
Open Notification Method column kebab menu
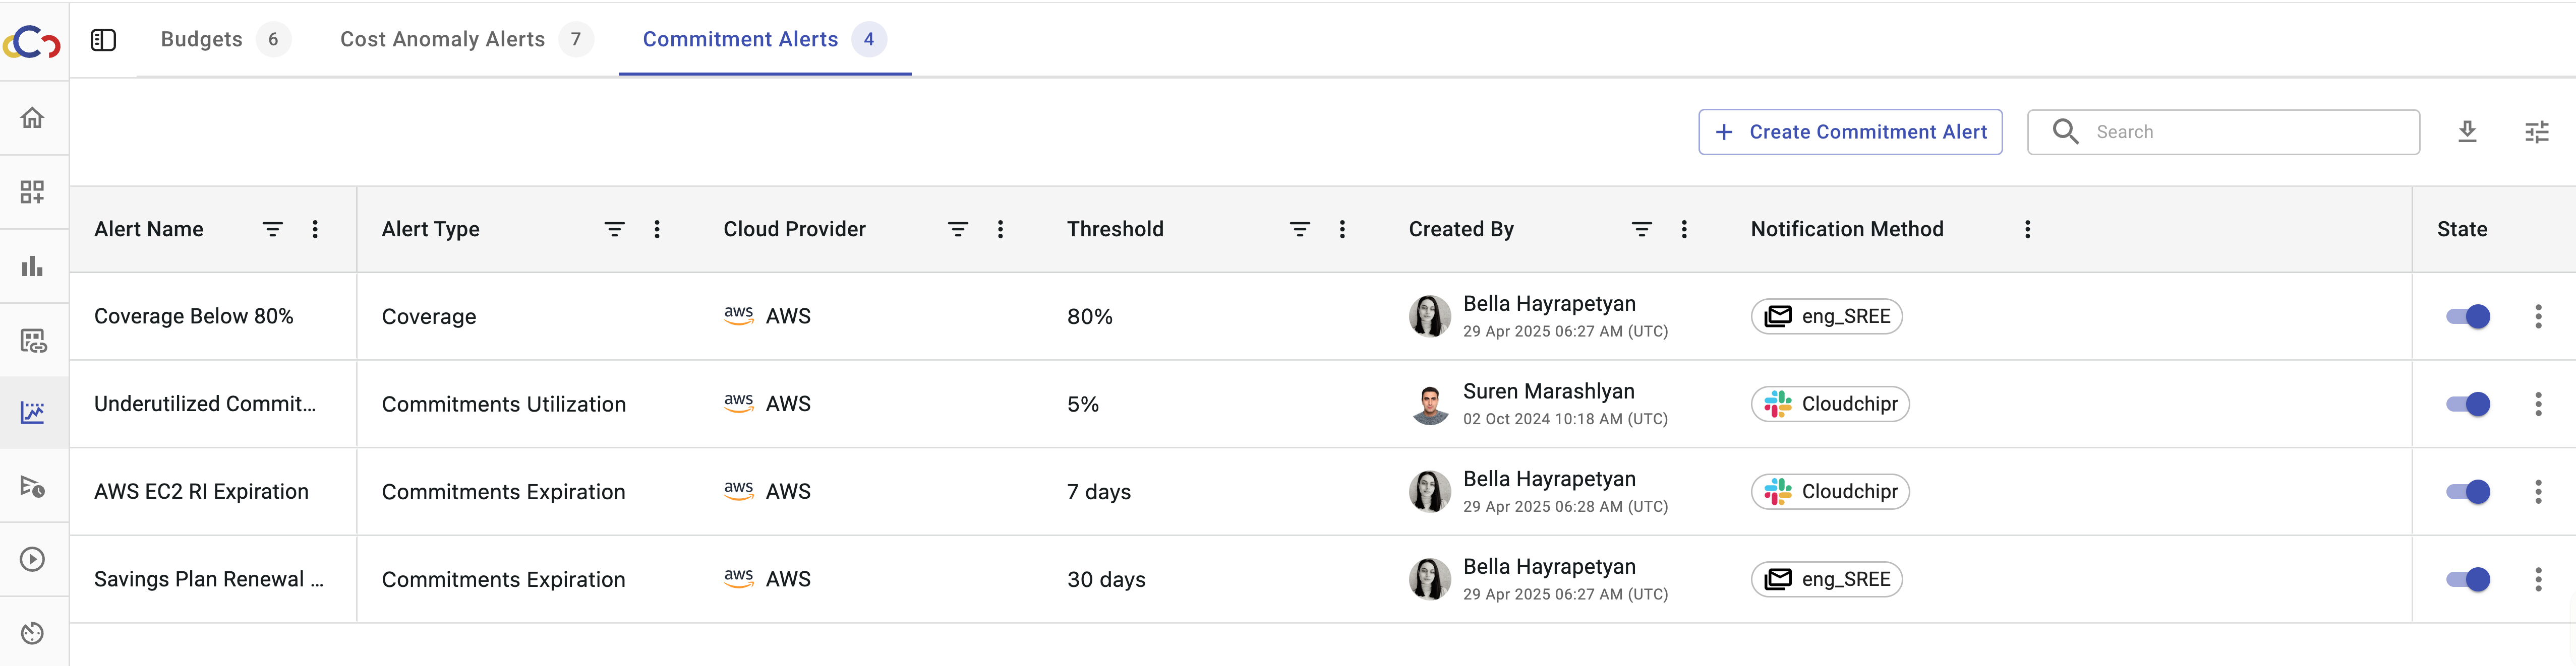tap(2027, 230)
